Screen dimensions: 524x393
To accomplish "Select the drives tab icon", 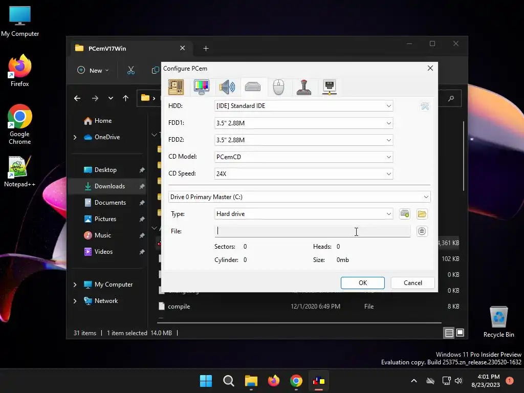I will 253,87.
